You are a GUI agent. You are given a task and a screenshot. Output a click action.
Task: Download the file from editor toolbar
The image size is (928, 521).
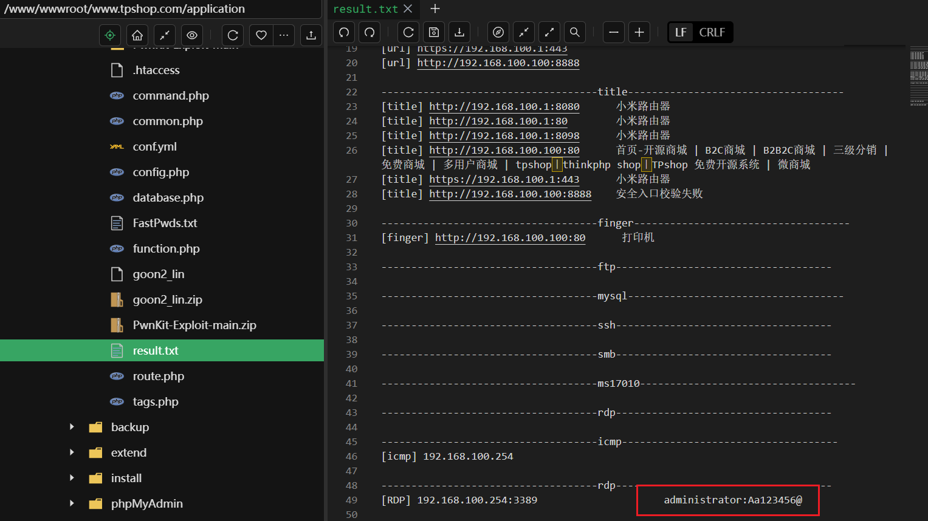(459, 32)
